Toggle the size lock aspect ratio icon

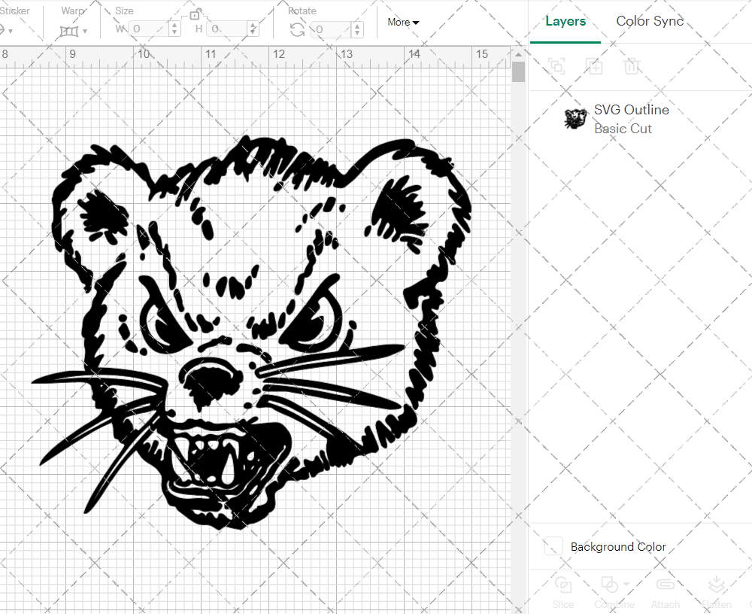coord(194,13)
